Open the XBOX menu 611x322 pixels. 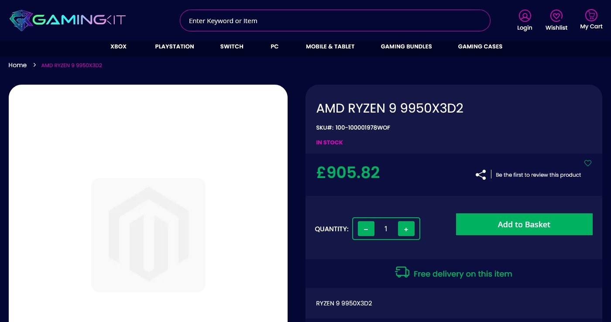pos(118,47)
